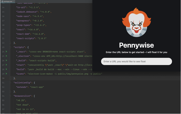
Task: Fold the scripts closing brace on line 30
Action: pos(10,78)
